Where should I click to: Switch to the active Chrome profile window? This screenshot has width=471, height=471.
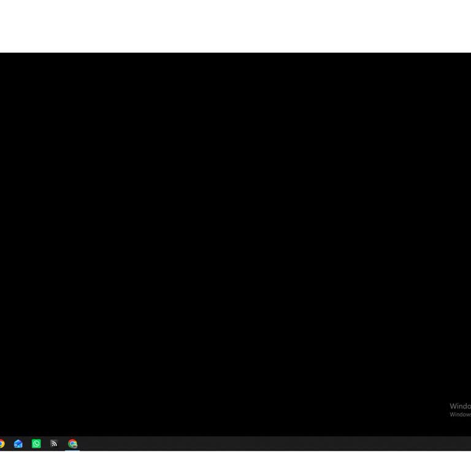coord(72,443)
